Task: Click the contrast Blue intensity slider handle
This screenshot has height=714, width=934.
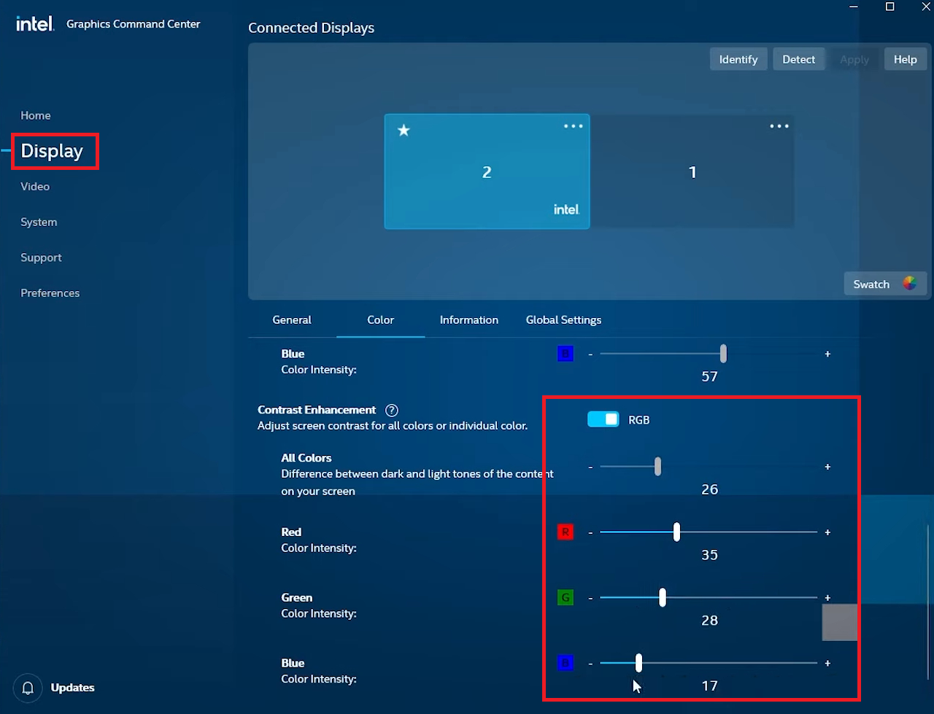Action: (x=638, y=663)
